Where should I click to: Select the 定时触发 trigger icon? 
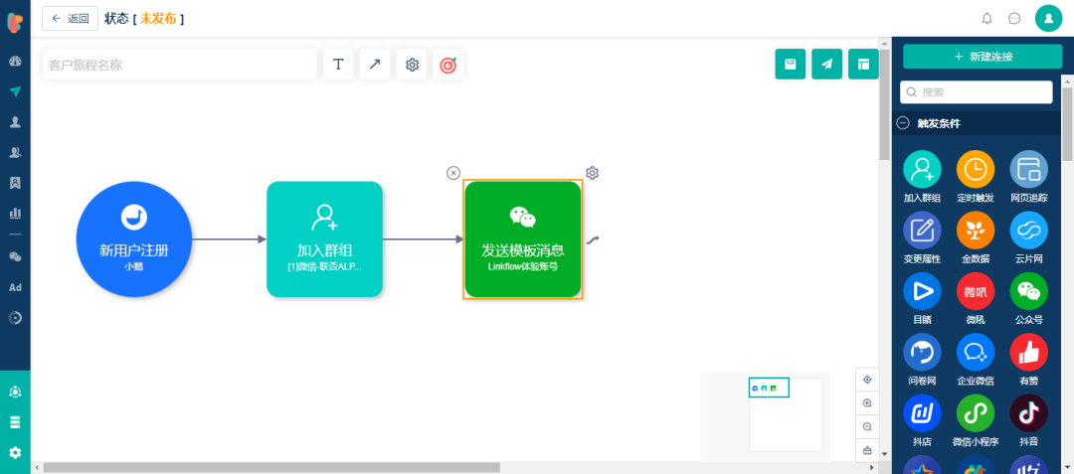tap(976, 169)
